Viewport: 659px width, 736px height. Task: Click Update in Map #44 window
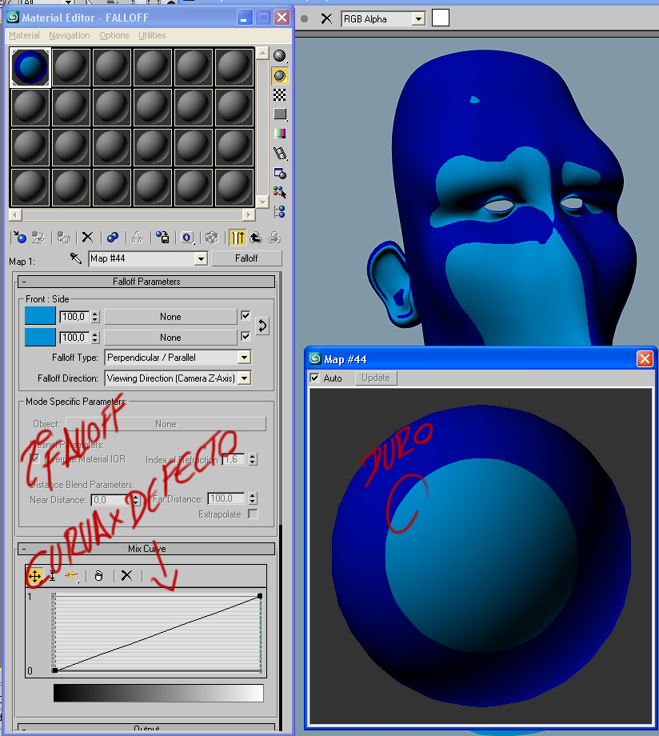click(376, 378)
